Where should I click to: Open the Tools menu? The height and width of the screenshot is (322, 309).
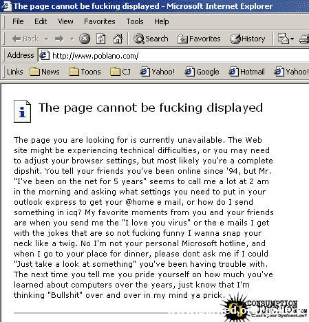click(x=135, y=21)
